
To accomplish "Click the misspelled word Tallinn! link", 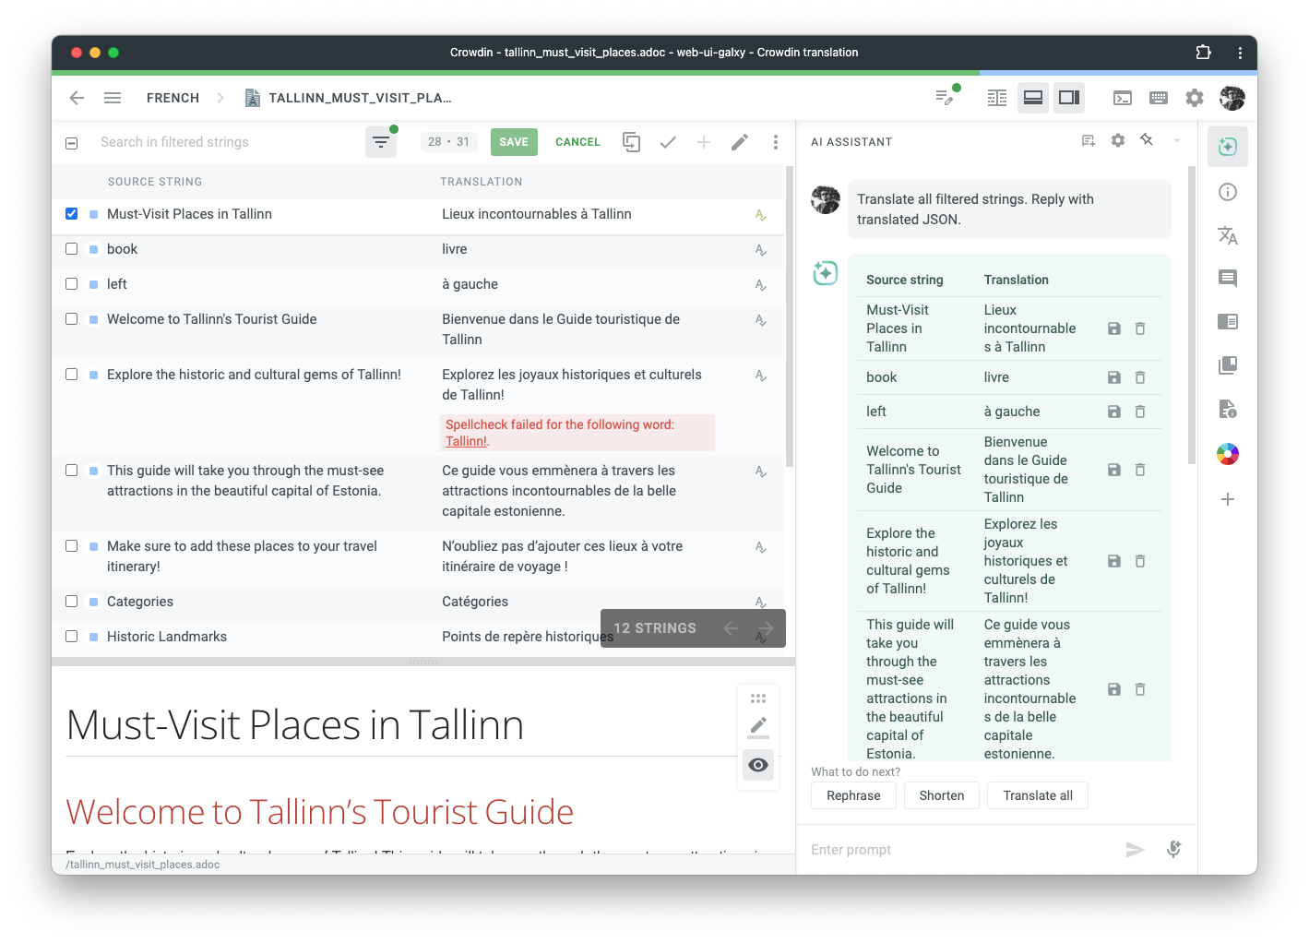I will point(468,441).
